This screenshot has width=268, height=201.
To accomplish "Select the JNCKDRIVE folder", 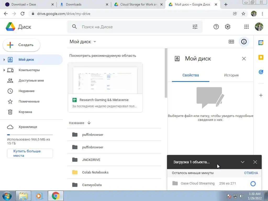I will (114, 160).
